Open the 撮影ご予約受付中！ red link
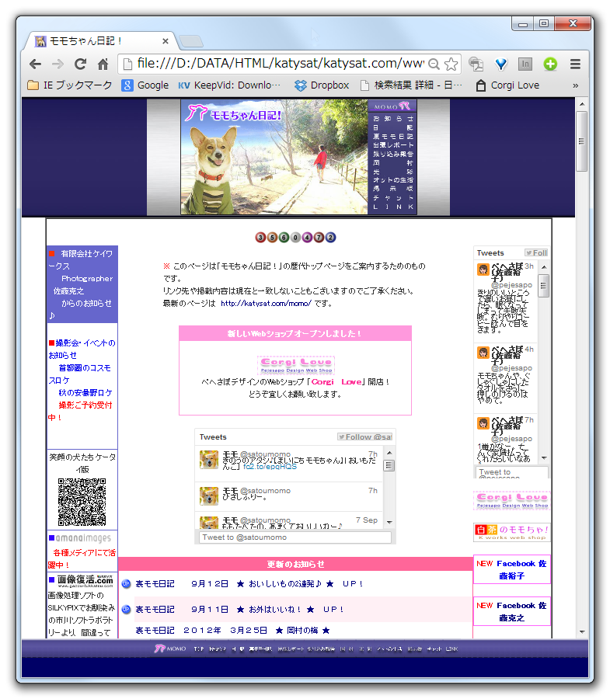 [x=80, y=411]
